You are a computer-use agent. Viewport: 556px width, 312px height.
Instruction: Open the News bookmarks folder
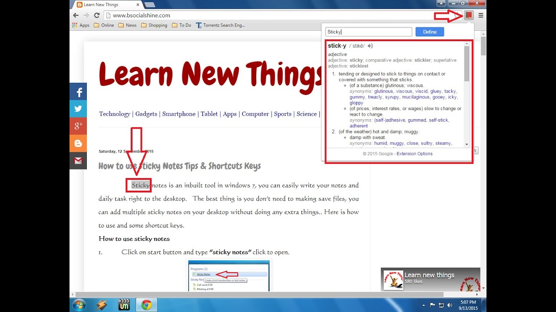point(128,25)
